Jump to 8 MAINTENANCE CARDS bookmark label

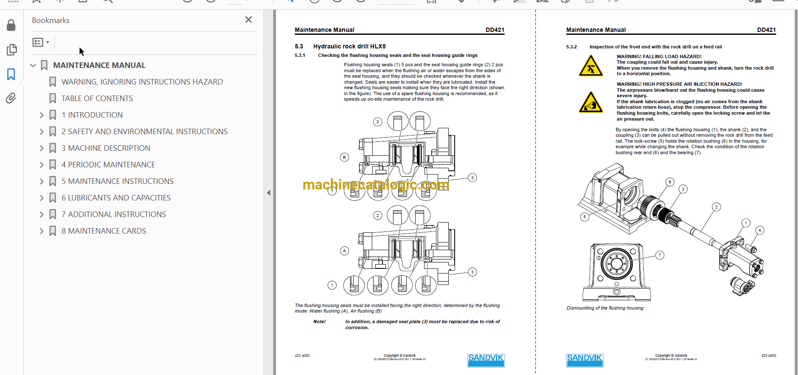click(104, 231)
